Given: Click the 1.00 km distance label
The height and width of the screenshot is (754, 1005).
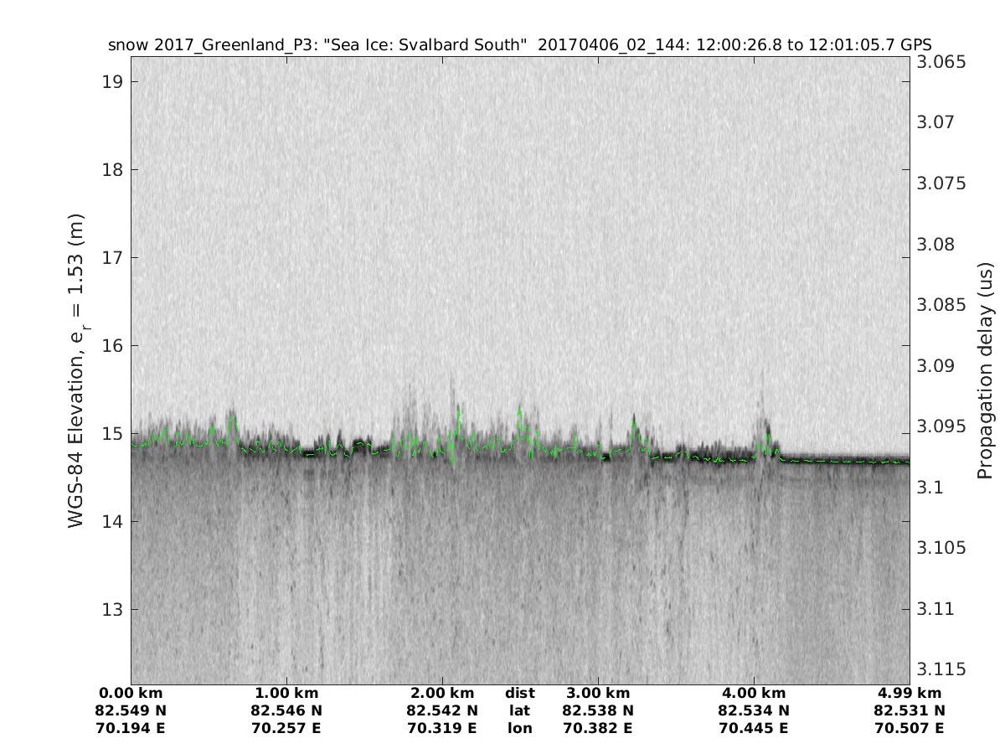Looking at the screenshot, I should [x=286, y=694].
